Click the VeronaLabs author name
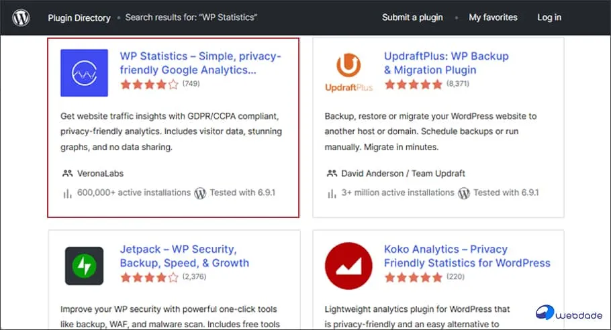611x330 pixels. point(100,174)
